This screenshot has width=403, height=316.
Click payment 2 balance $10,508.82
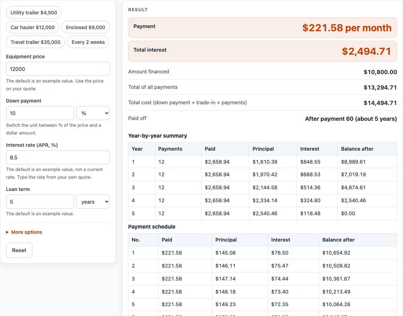336,265
